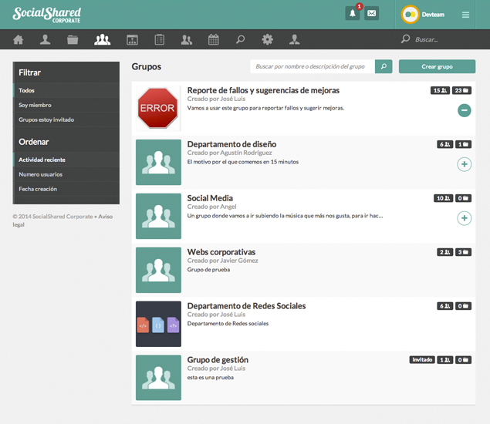This screenshot has width=490, height=424.
Task: Click the Crear grupo button
Action: pyautogui.click(x=437, y=67)
